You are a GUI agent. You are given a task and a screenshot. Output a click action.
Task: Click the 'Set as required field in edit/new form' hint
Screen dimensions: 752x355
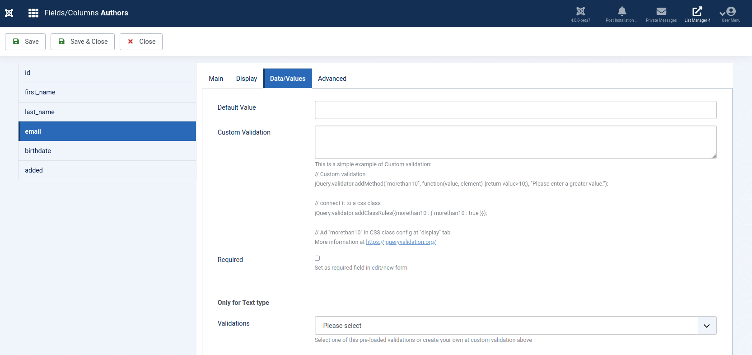361,268
